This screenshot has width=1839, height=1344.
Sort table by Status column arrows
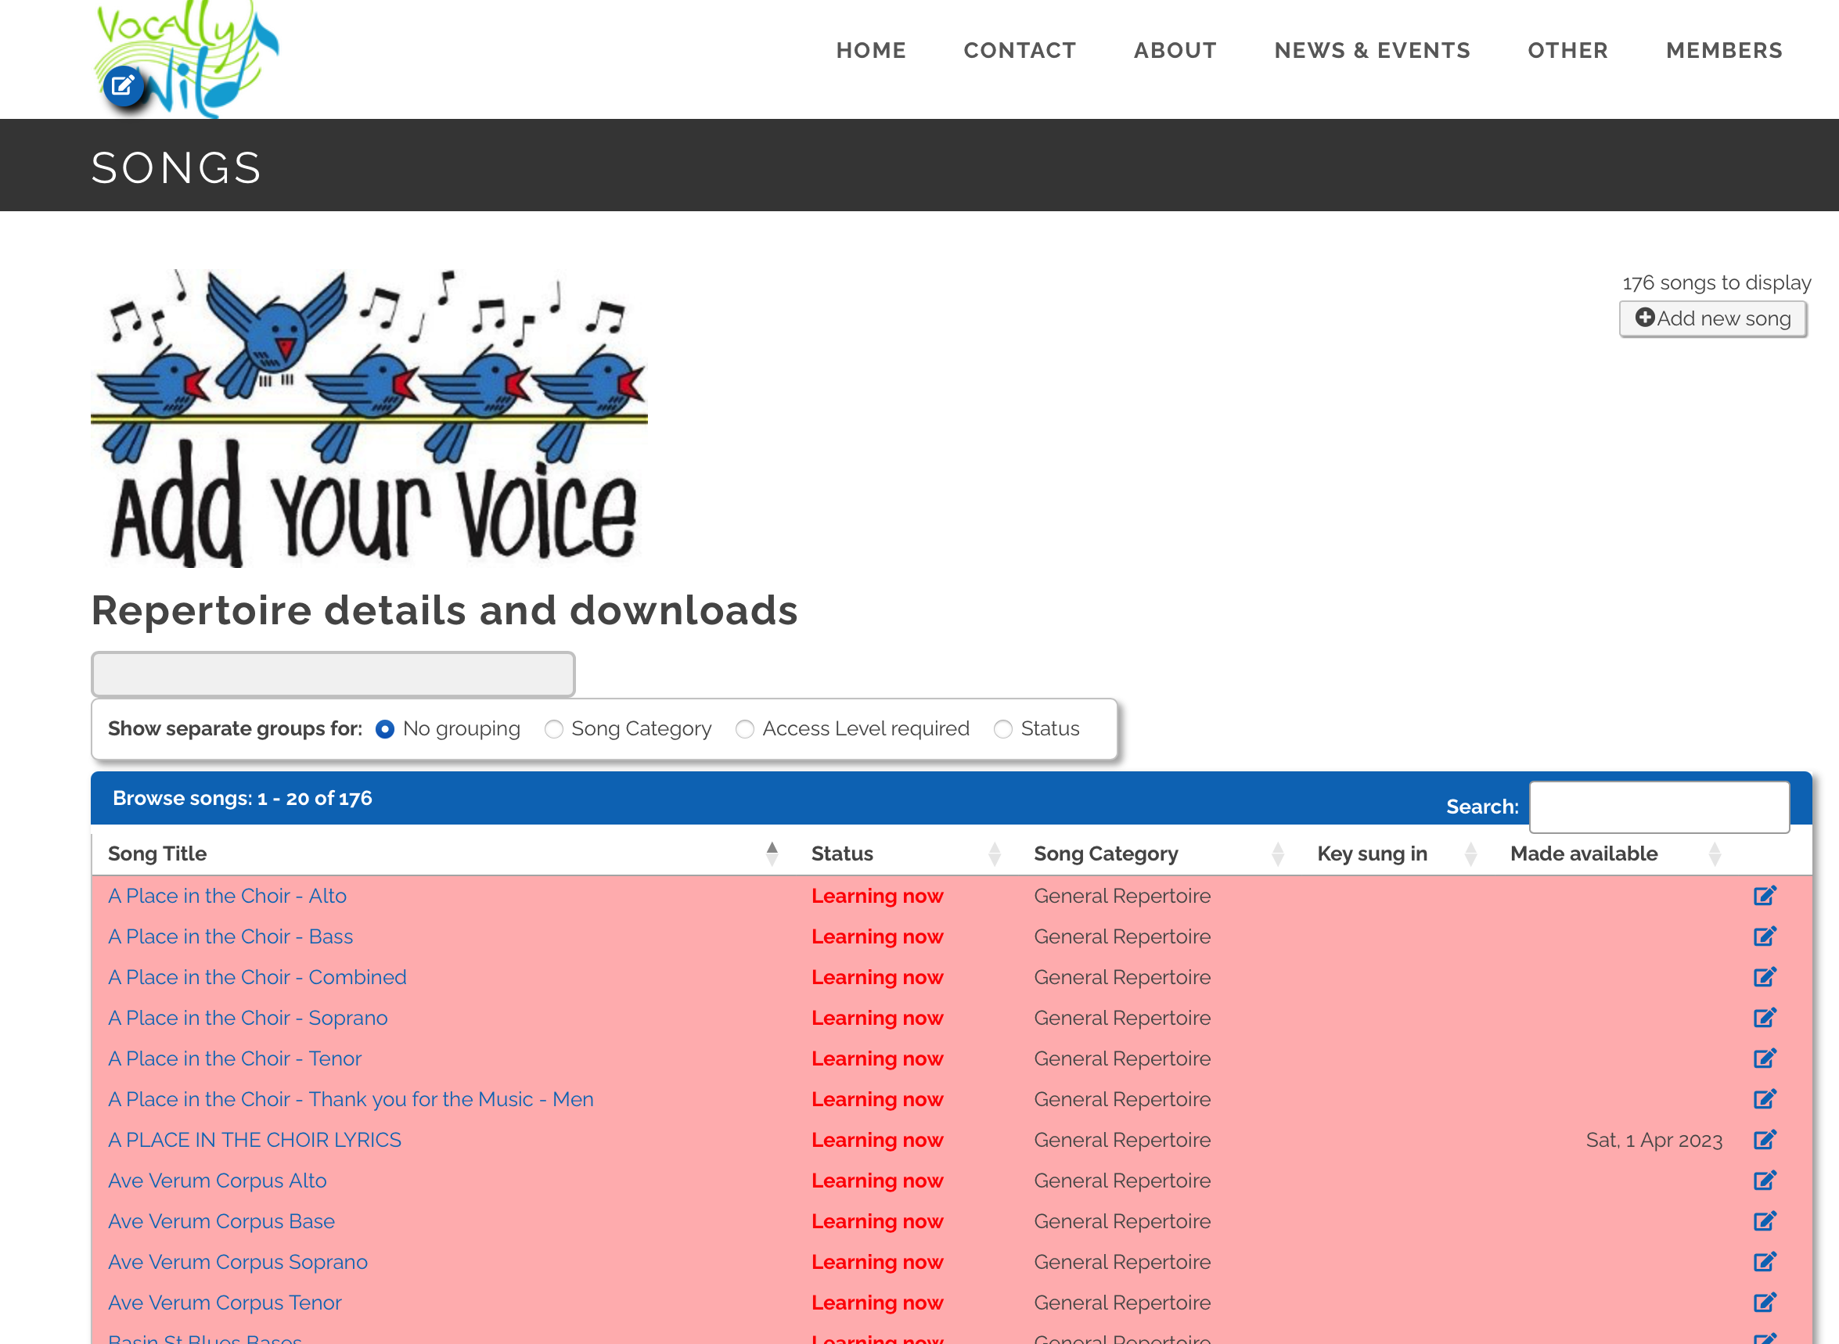(995, 853)
